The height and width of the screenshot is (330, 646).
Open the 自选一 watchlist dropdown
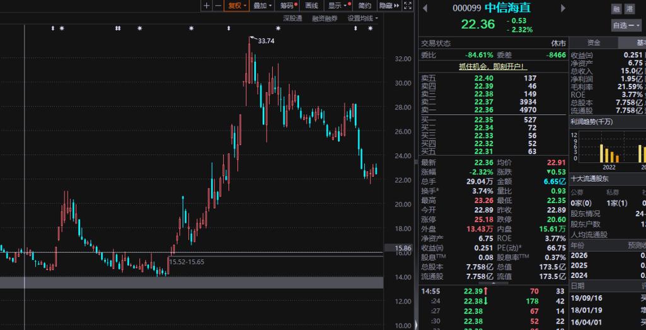626,26
